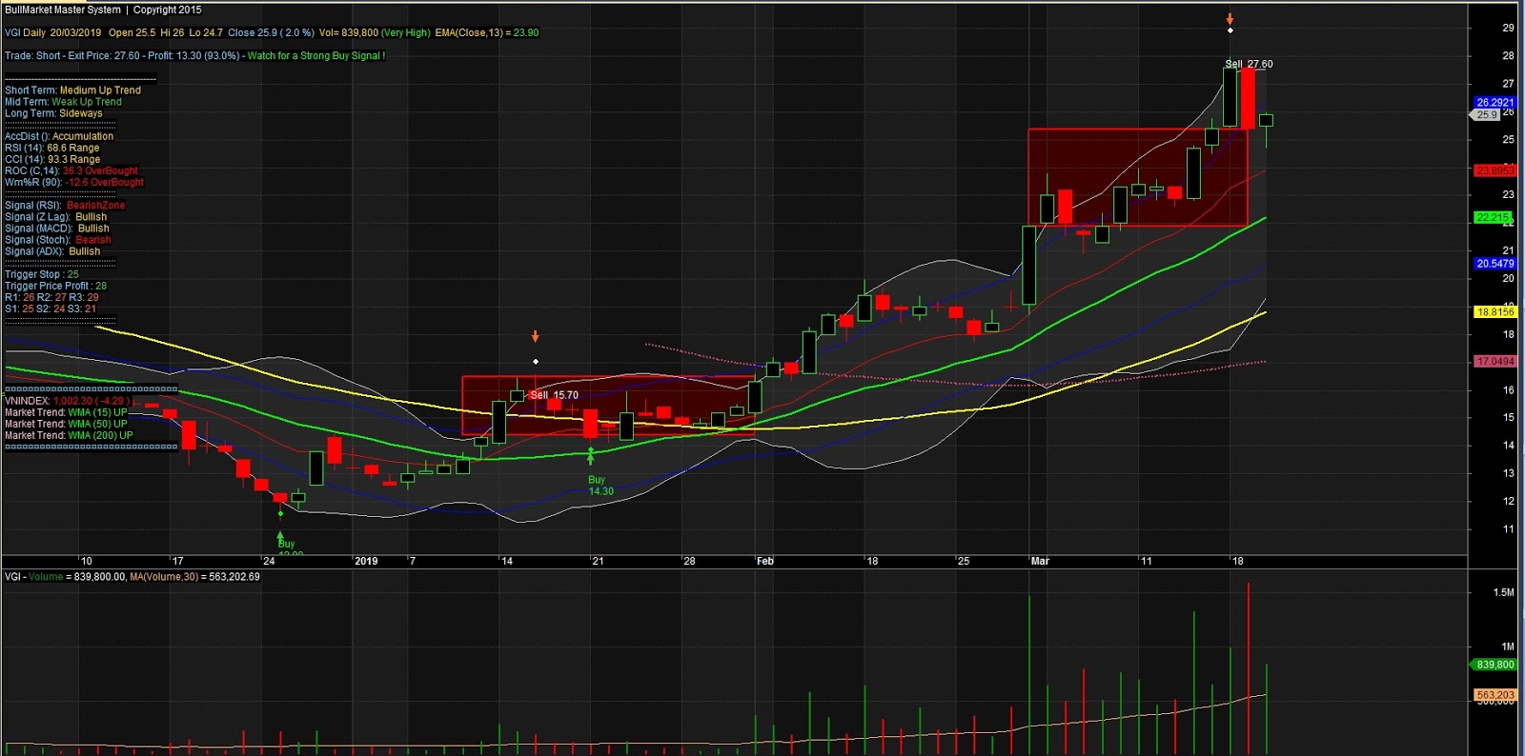The width and height of the screenshot is (1525, 756).
Task: Click the "Wm%R (90): -12.6 OverBought" line
Action: pyautogui.click(x=74, y=182)
